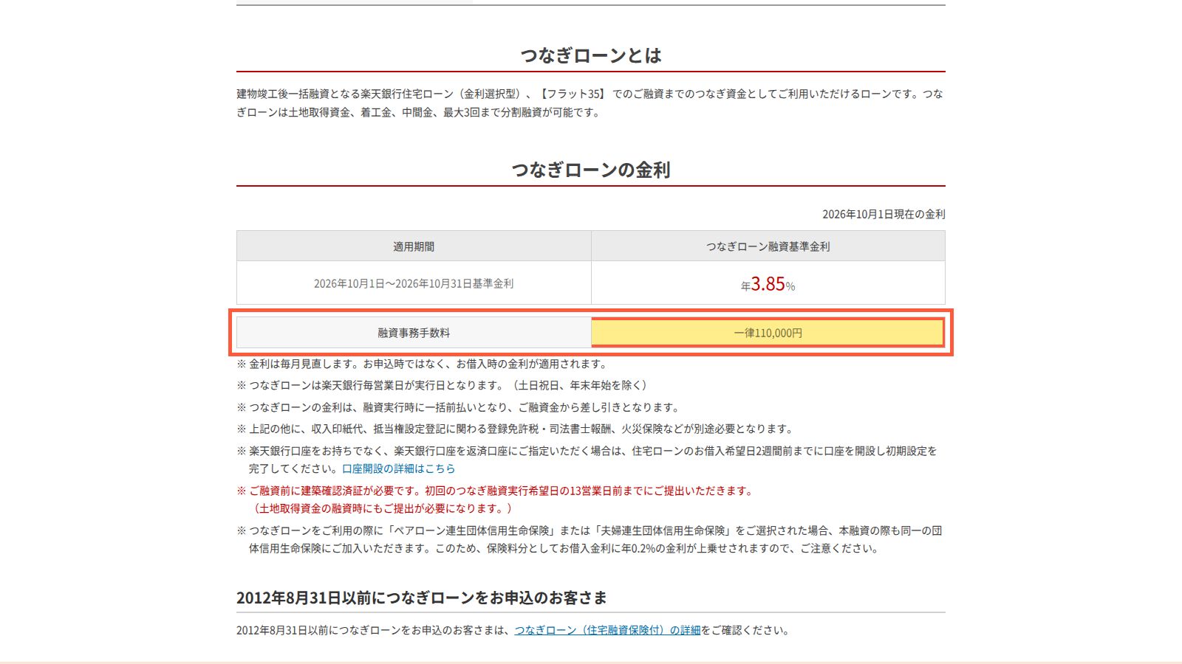Click the つなぎローンとは heading
The width and height of the screenshot is (1182, 664).
591,55
